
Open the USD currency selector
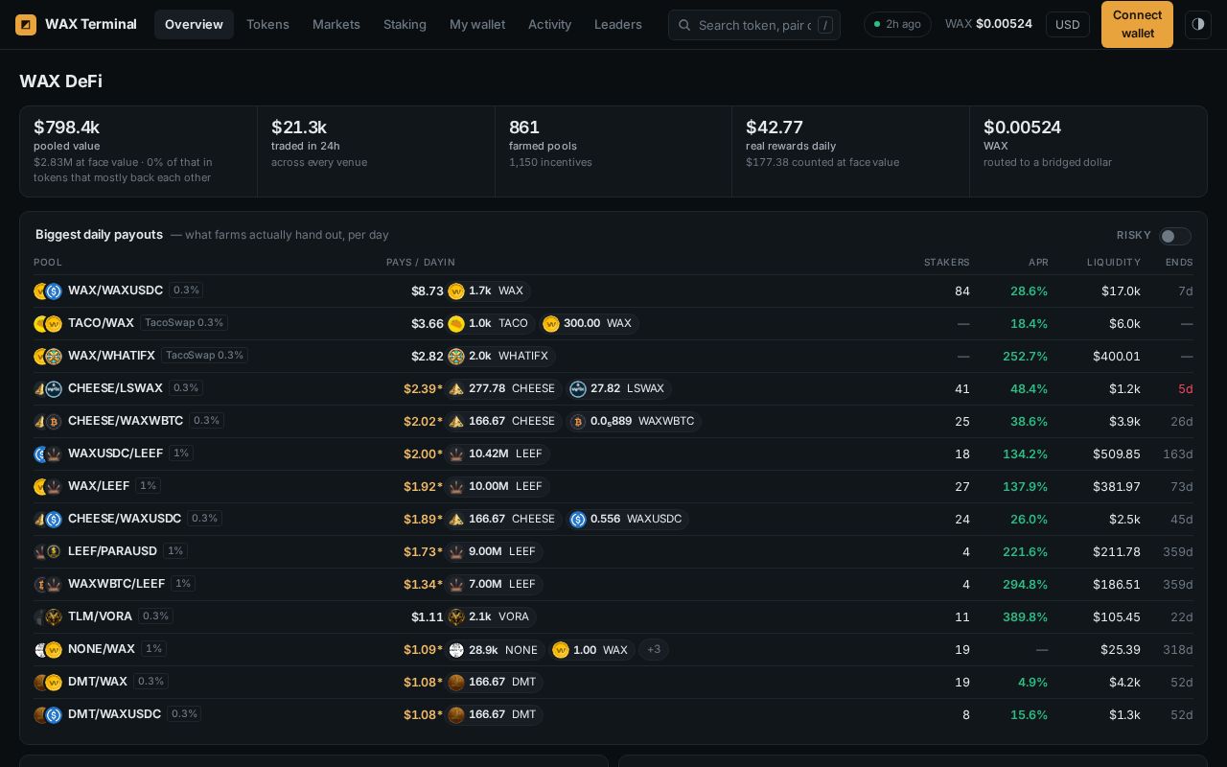[1068, 25]
